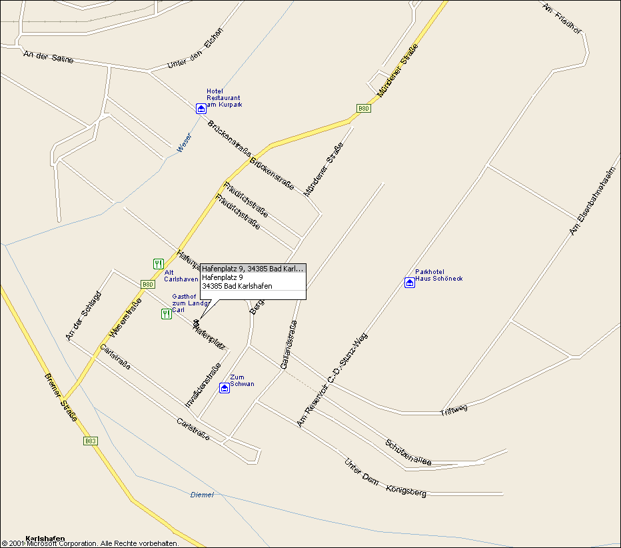
Task: Select the Parkhotel Haus Schöneck hotel icon
Action: 410,283
